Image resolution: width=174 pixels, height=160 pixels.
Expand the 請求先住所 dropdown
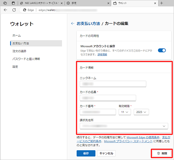tap(124, 126)
